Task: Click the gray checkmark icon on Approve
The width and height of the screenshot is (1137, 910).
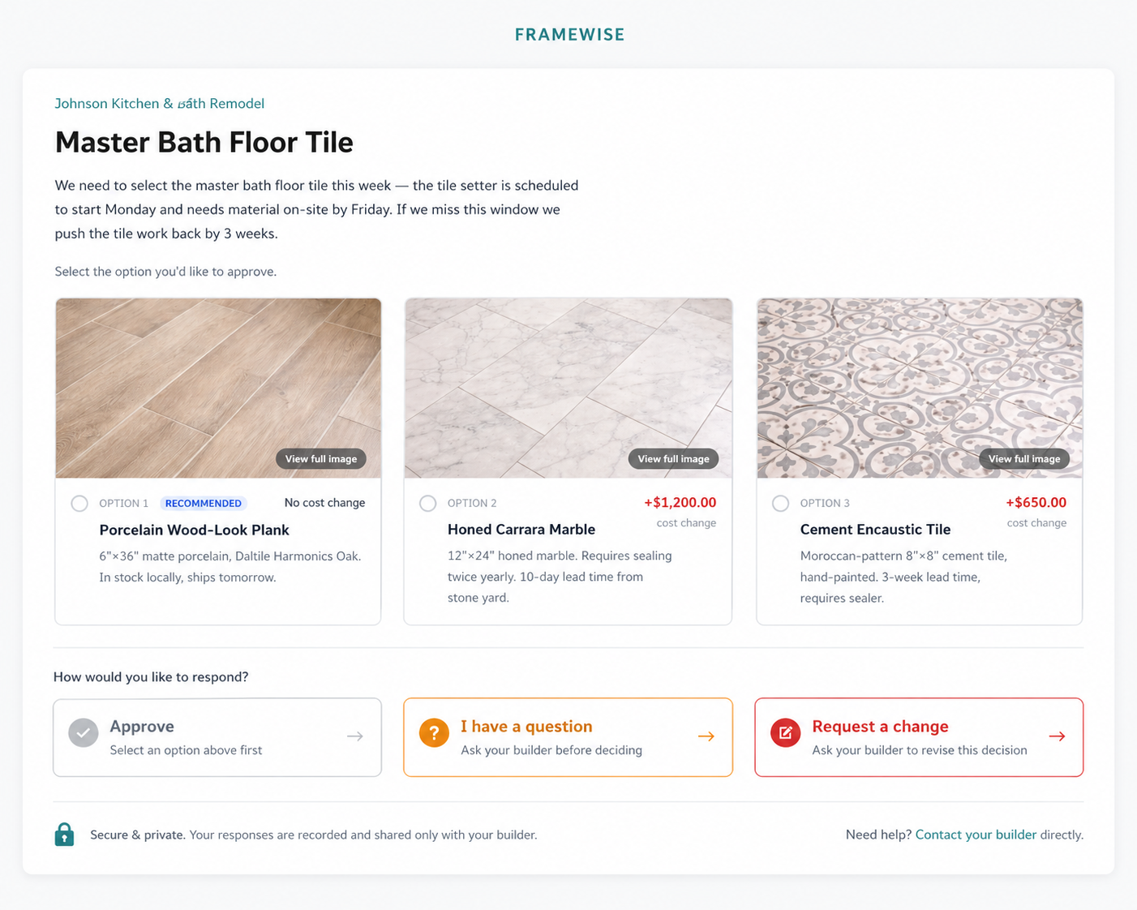Action: [x=84, y=733]
